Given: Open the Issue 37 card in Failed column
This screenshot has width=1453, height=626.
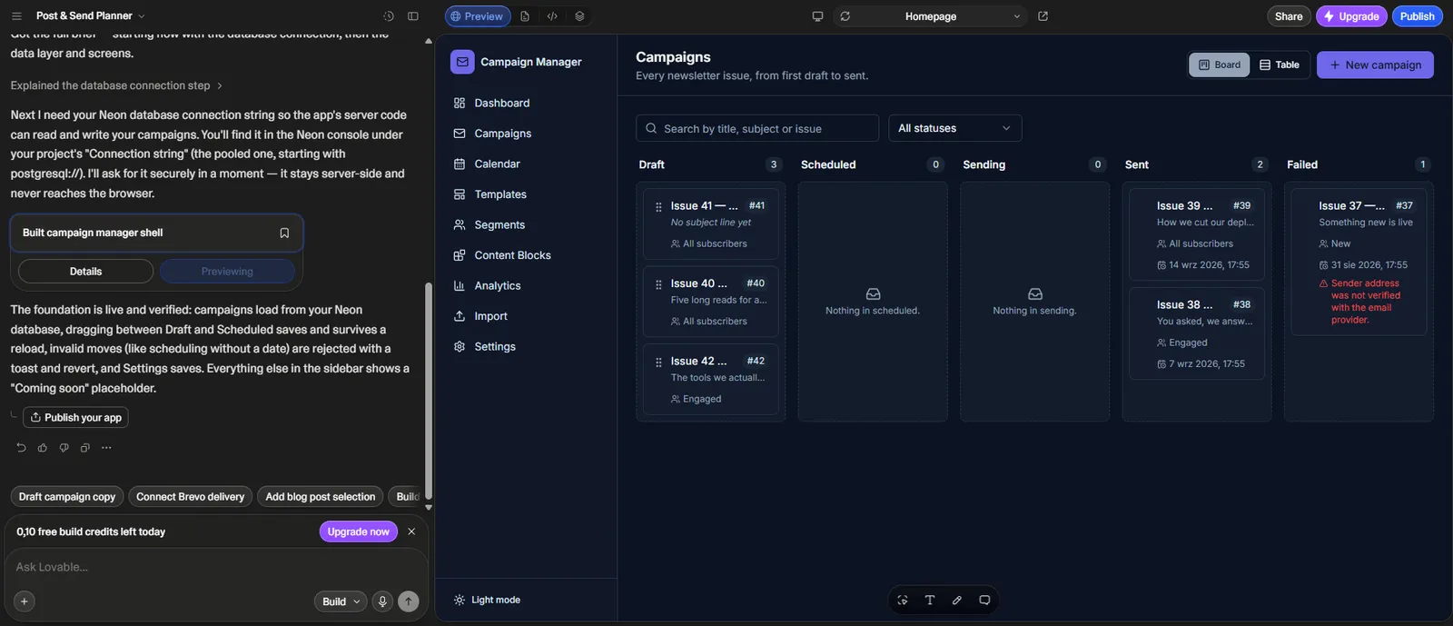Looking at the screenshot, I should click(x=1359, y=263).
